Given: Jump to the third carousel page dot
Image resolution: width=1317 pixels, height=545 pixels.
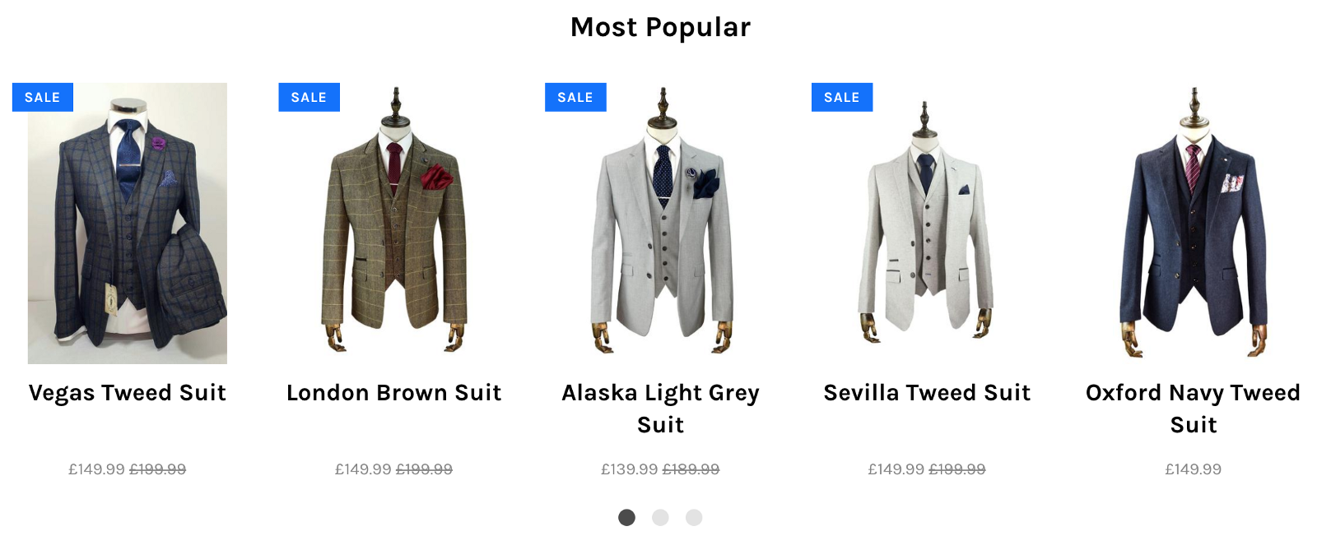Looking at the screenshot, I should [694, 517].
